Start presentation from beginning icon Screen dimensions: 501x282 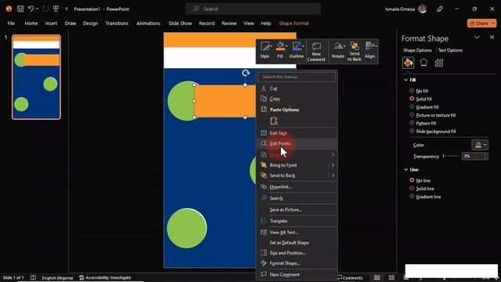coord(56,9)
